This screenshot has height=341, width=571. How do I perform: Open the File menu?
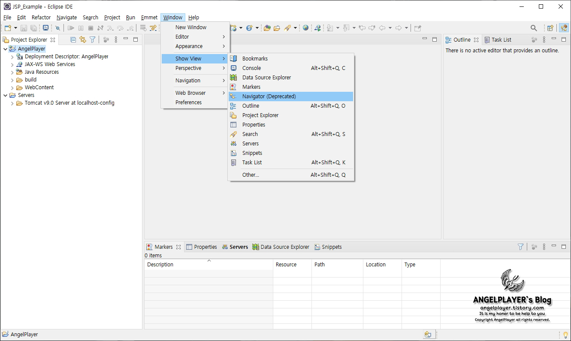[x=7, y=17]
